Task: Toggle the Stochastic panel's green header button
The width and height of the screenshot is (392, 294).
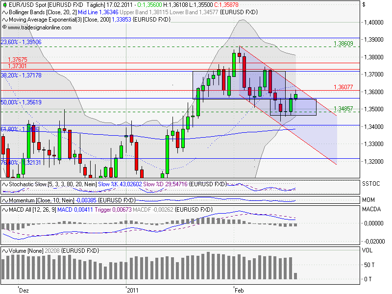Action: [4, 184]
